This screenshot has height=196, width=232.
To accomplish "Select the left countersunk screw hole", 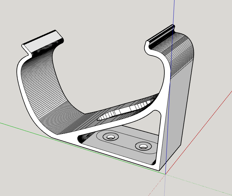I will pyautogui.click(x=110, y=137).
